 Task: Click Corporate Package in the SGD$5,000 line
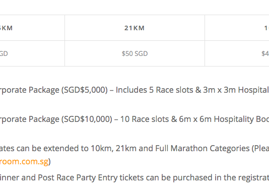(x=30, y=90)
